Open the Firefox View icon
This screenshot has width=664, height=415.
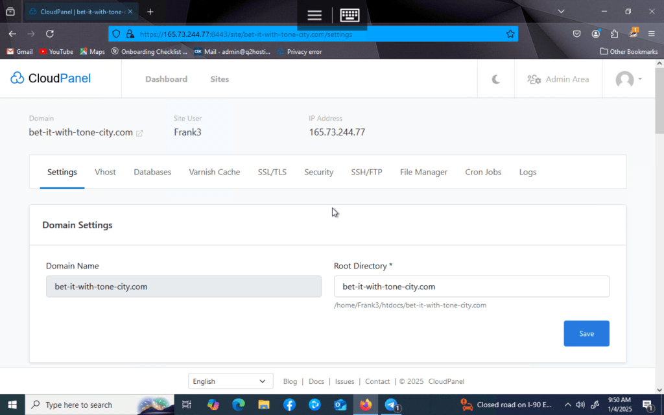click(x=10, y=12)
